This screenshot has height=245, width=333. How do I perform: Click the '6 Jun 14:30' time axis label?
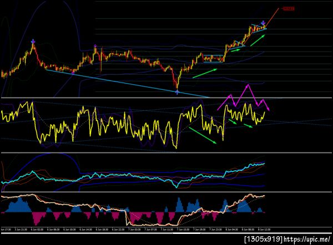point(86,229)
